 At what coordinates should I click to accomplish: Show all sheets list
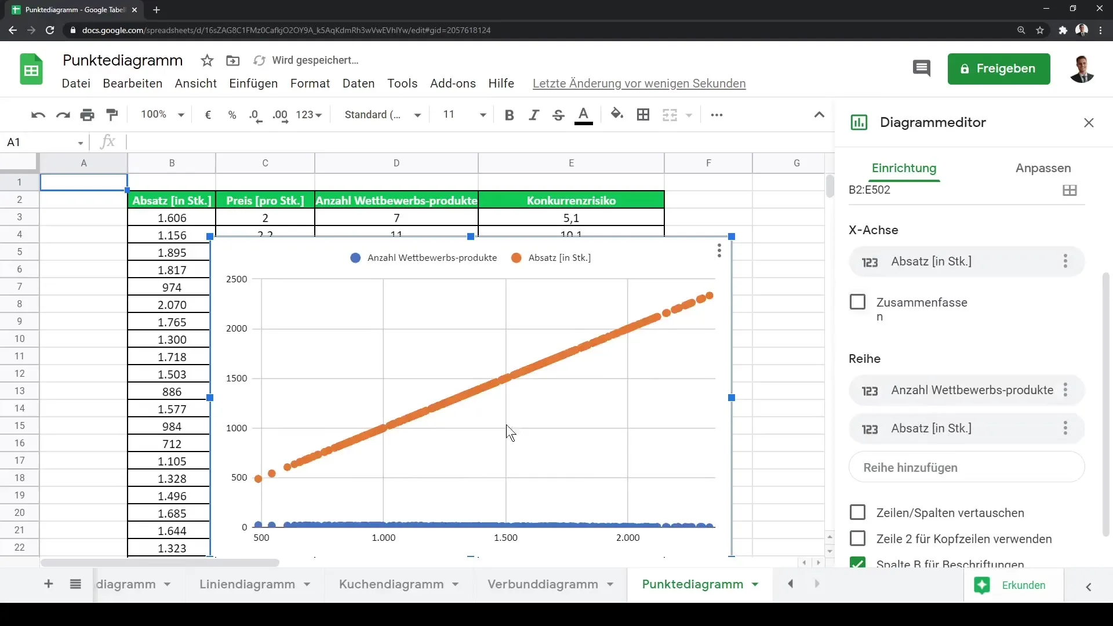click(x=75, y=584)
